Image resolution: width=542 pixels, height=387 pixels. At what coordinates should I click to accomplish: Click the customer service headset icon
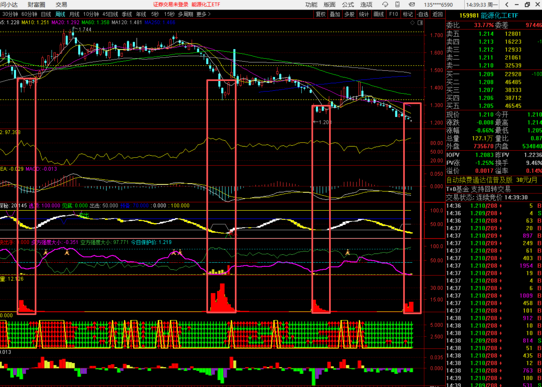pyautogui.click(x=385, y=4)
